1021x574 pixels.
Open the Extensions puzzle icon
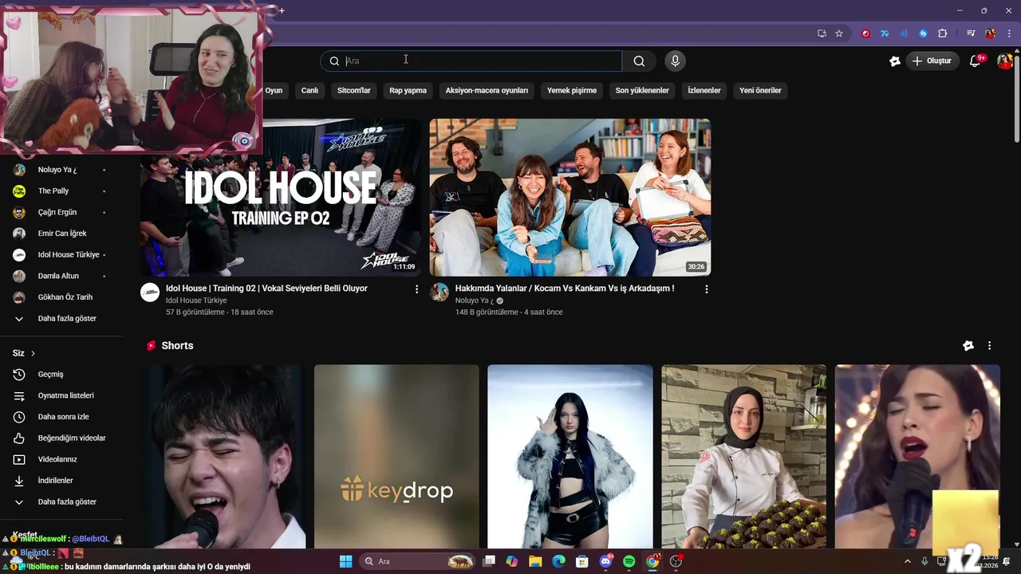point(942,33)
